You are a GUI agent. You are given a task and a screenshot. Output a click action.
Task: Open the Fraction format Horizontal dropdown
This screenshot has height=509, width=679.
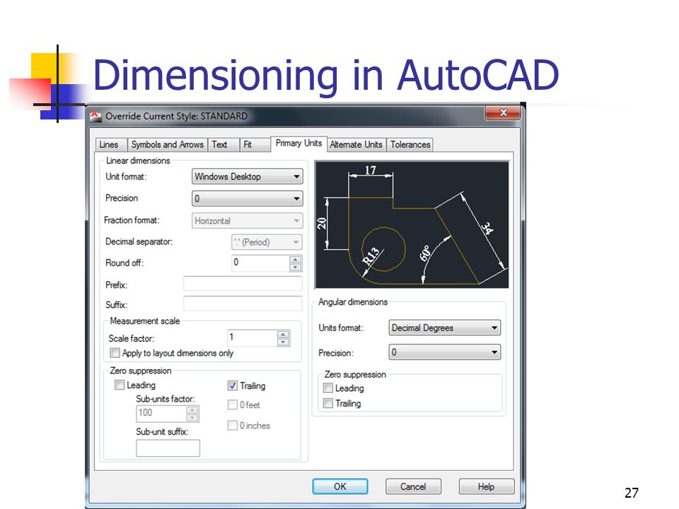tap(248, 221)
